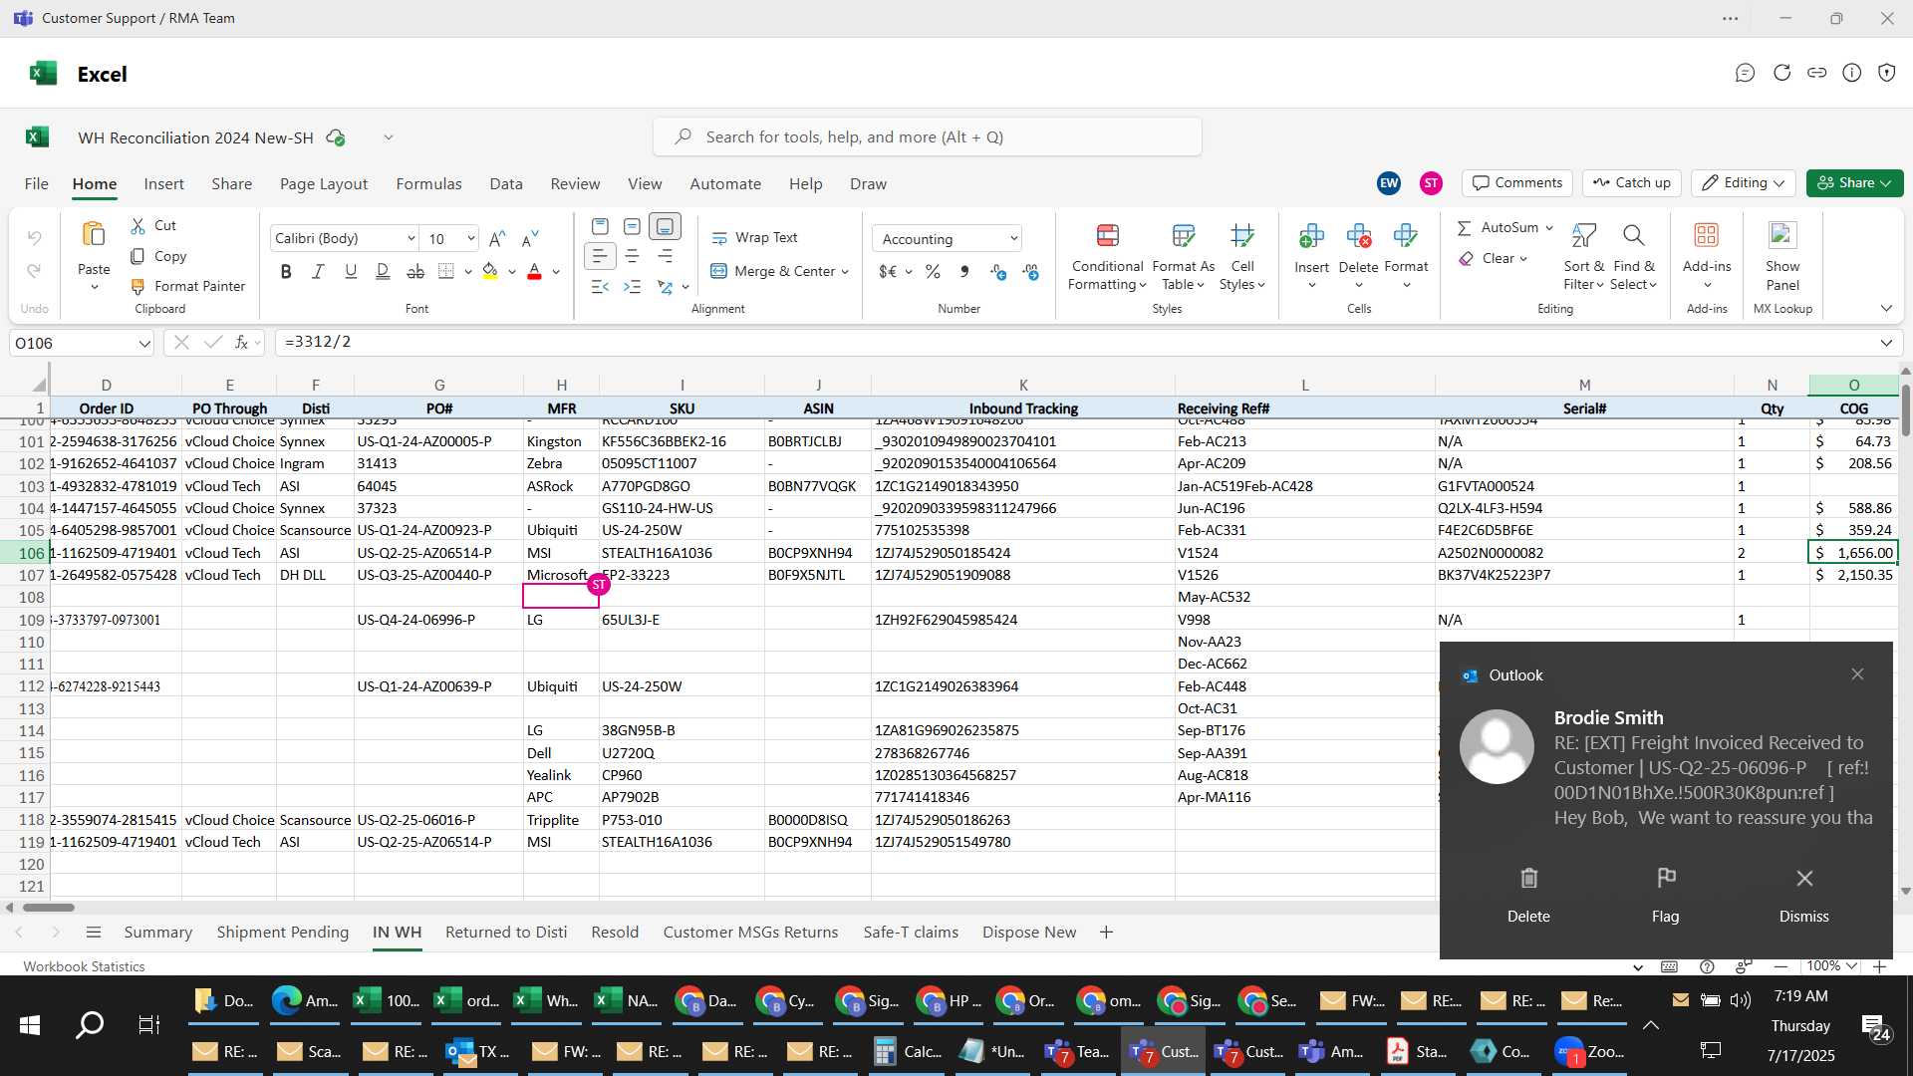Click the search for tools box
Viewport: 1913px width, 1076px height.
(x=927, y=137)
